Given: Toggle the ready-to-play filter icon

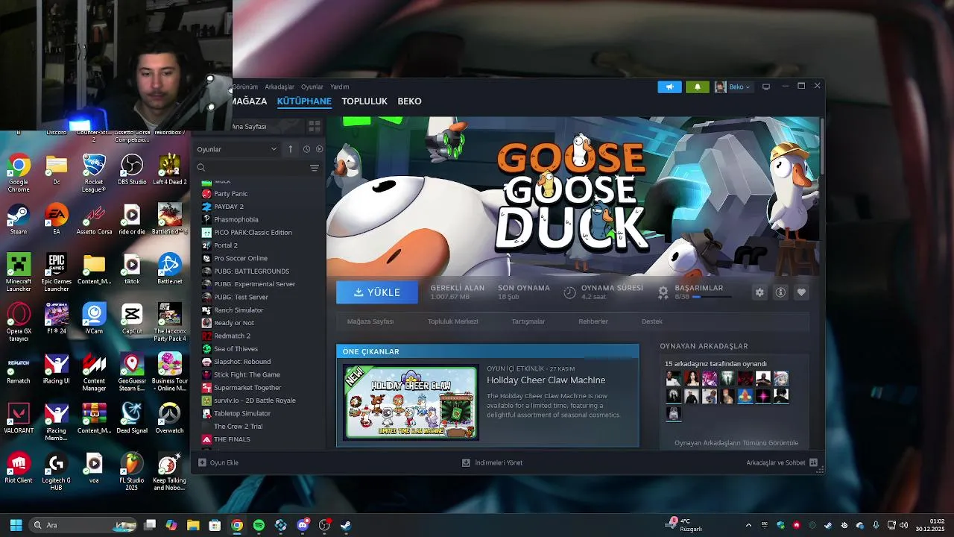Looking at the screenshot, I should click(319, 149).
